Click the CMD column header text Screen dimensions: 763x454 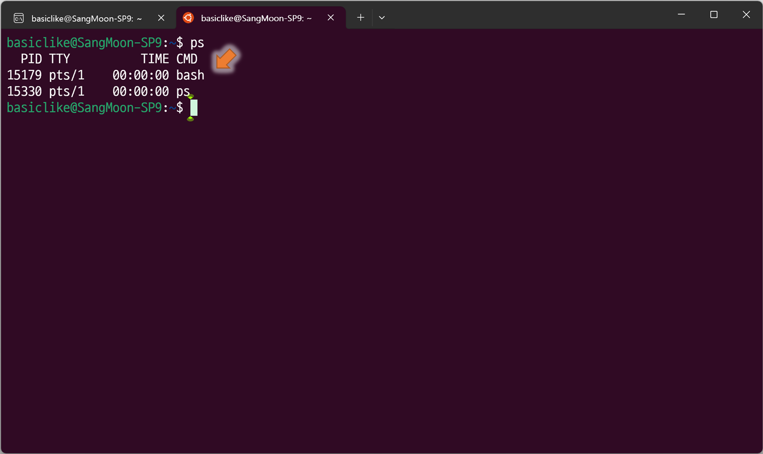point(187,59)
